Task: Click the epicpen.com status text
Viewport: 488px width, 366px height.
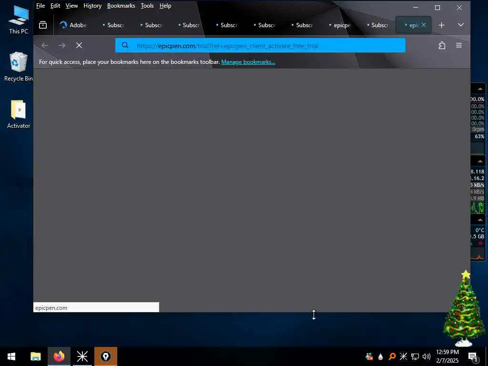Action: pyautogui.click(x=51, y=308)
